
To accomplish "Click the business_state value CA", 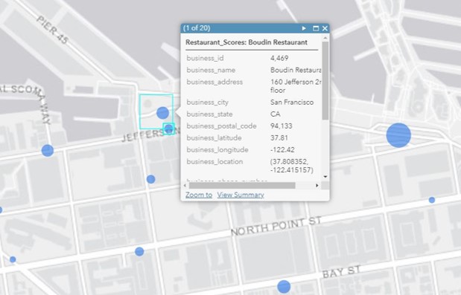I will pos(276,114).
